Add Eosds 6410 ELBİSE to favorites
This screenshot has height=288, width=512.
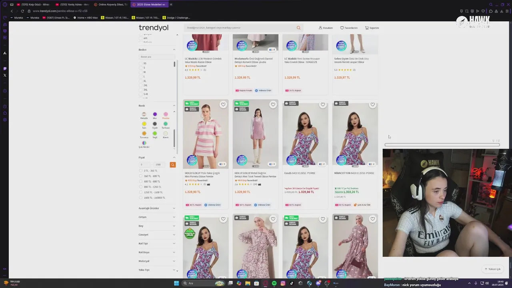(323, 104)
